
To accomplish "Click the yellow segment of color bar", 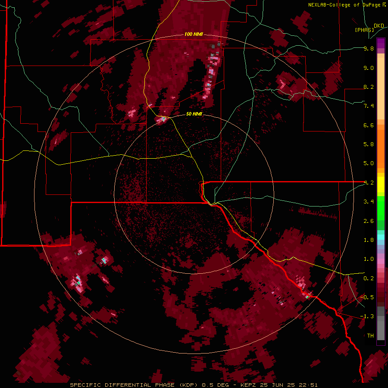I will coord(381,185).
